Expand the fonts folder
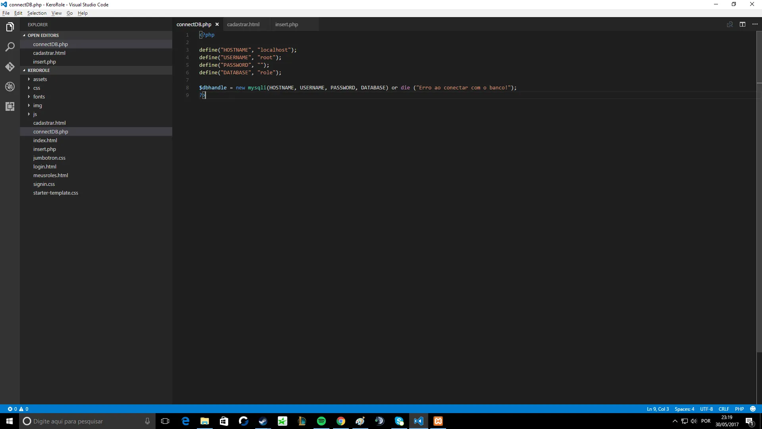Viewport: 762px width, 429px height. [39, 97]
